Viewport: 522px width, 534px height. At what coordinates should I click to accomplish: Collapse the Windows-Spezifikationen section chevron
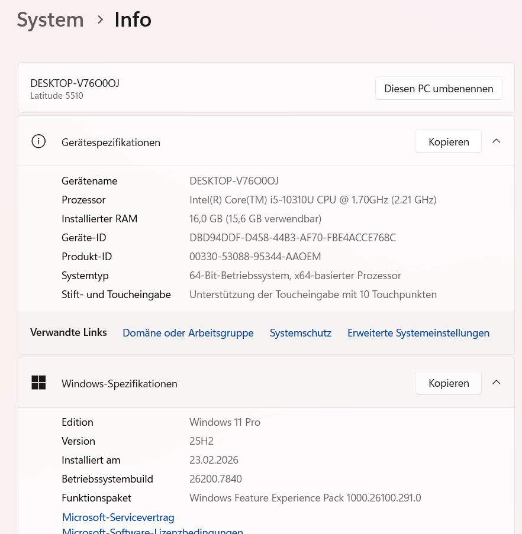[x=497, y=382]
